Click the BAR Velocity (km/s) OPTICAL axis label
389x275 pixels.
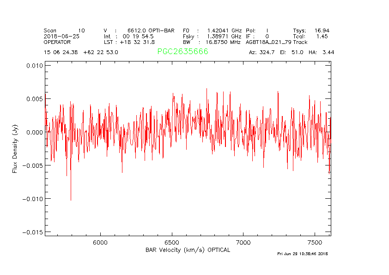click(x=188, y=250)
